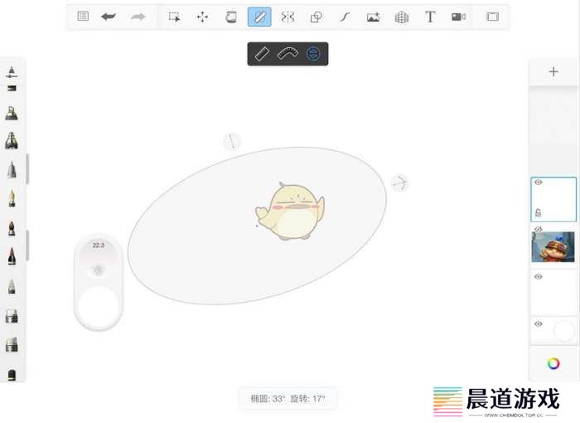Enable the predictive stroke tool

click(x=345, y=17)
